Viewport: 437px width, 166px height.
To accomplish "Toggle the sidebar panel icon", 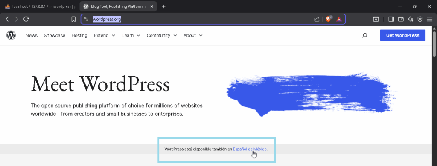I will click(391, 19).
